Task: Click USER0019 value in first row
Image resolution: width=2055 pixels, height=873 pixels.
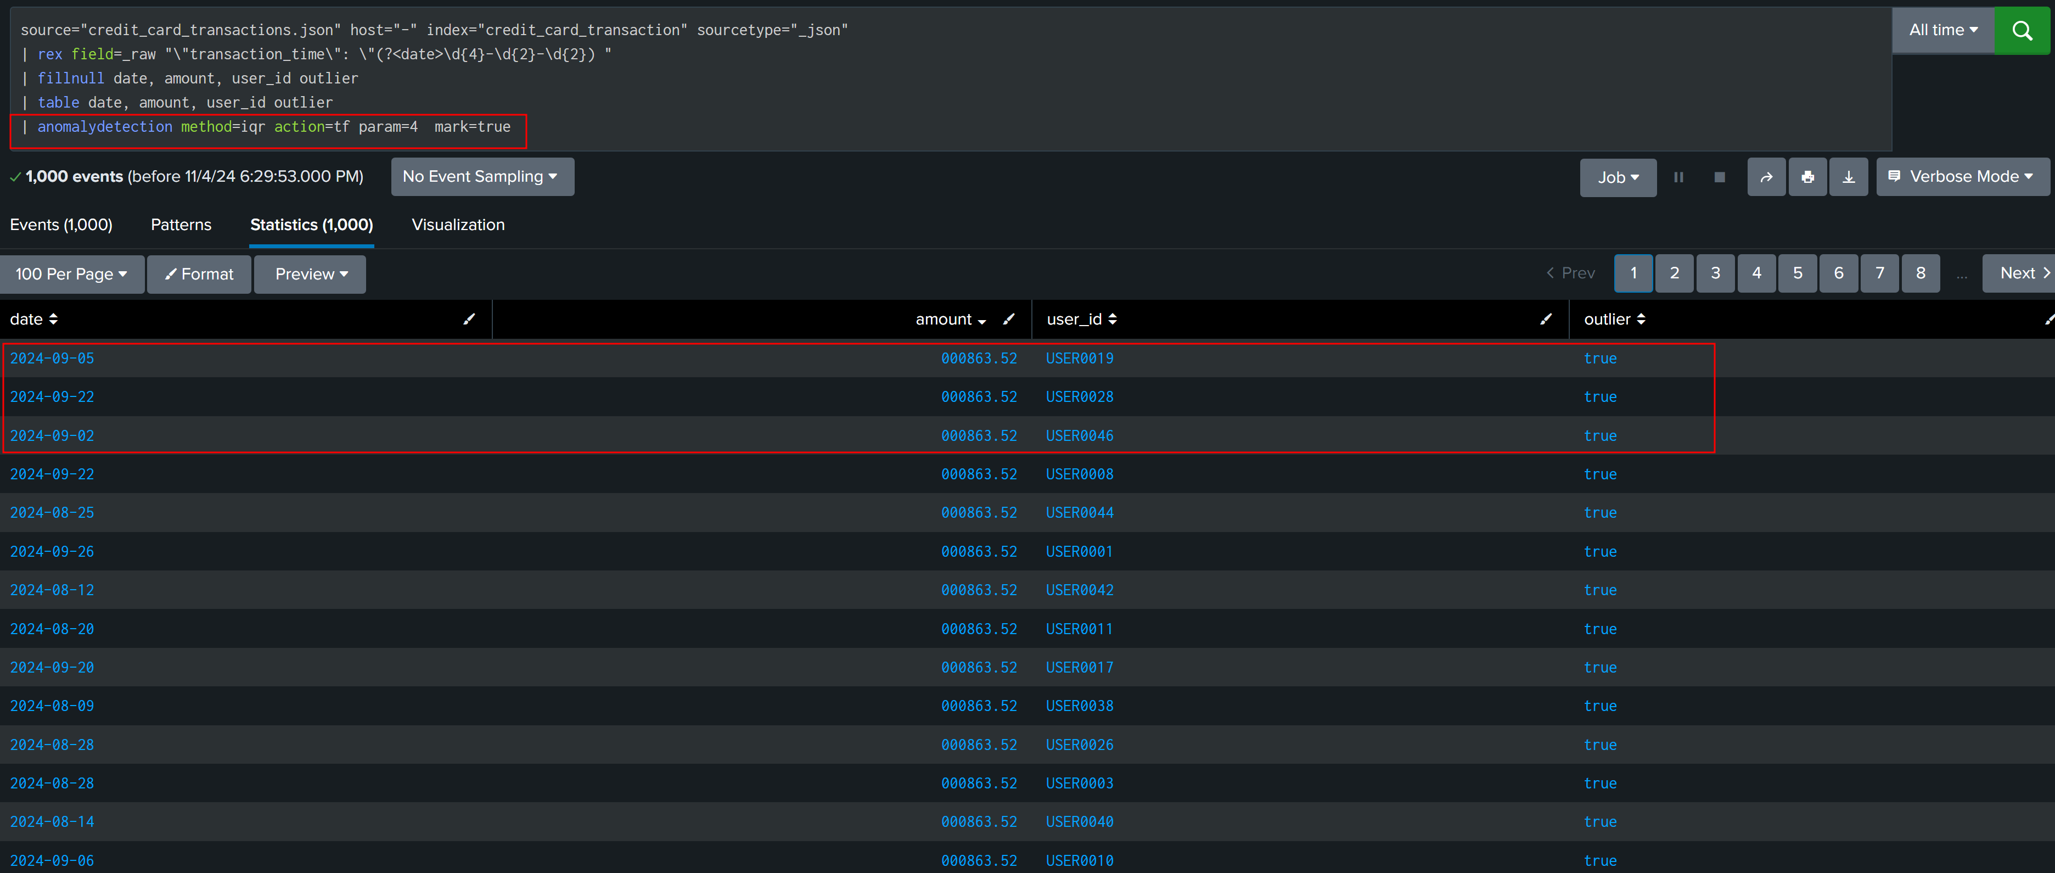Action: (x=1079, y=359)
